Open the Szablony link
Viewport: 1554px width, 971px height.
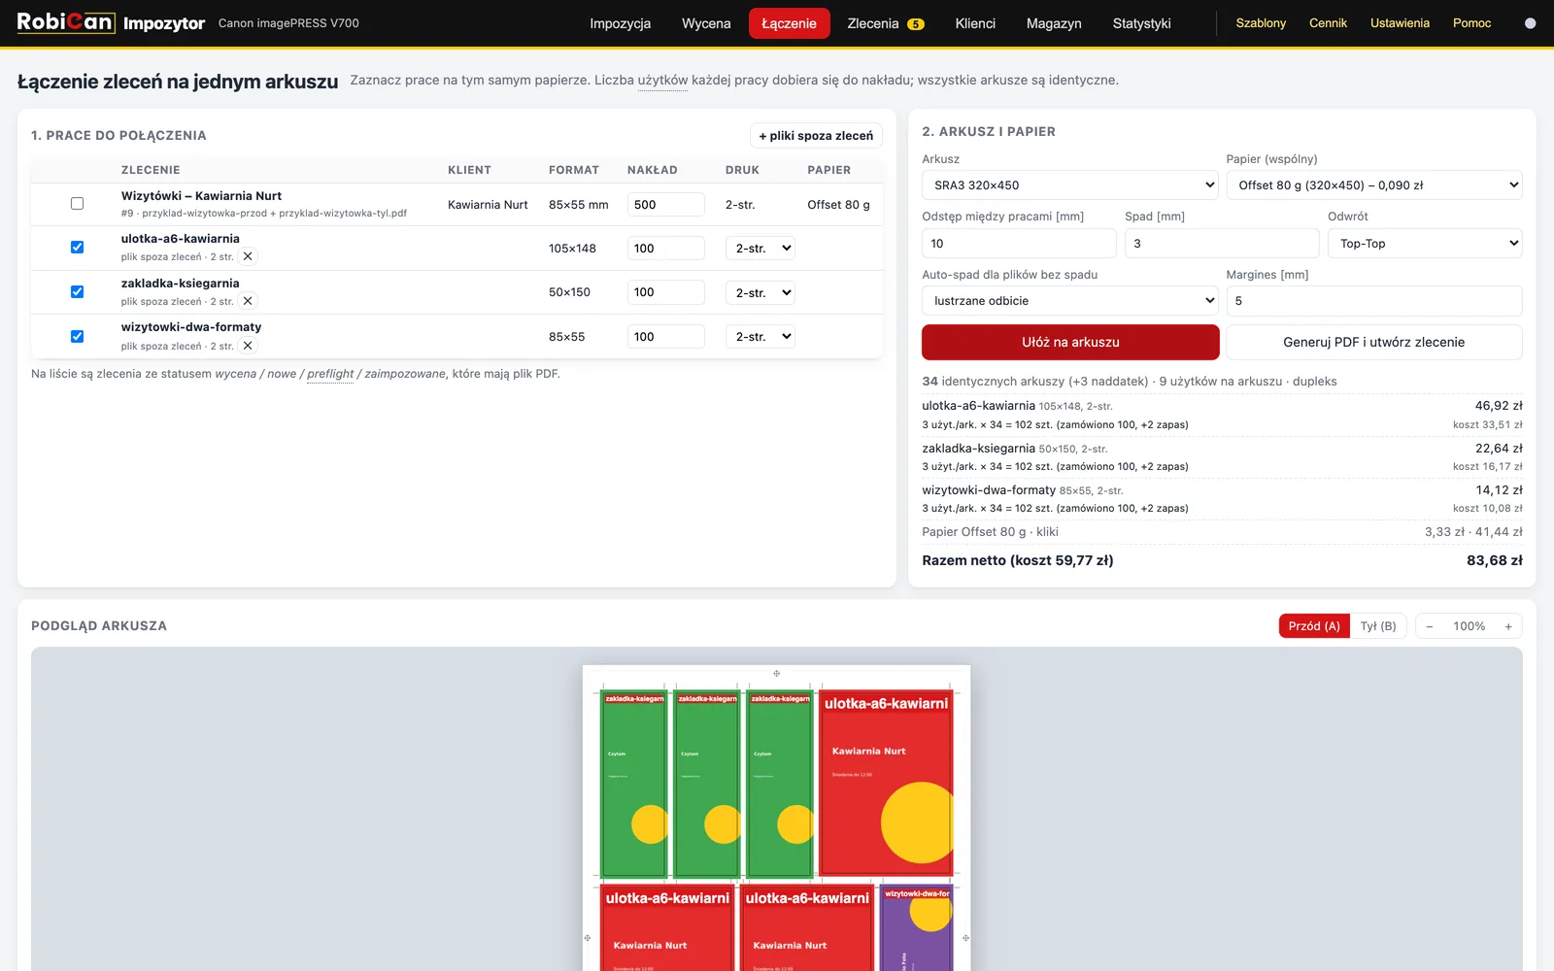pos(1261,23)
